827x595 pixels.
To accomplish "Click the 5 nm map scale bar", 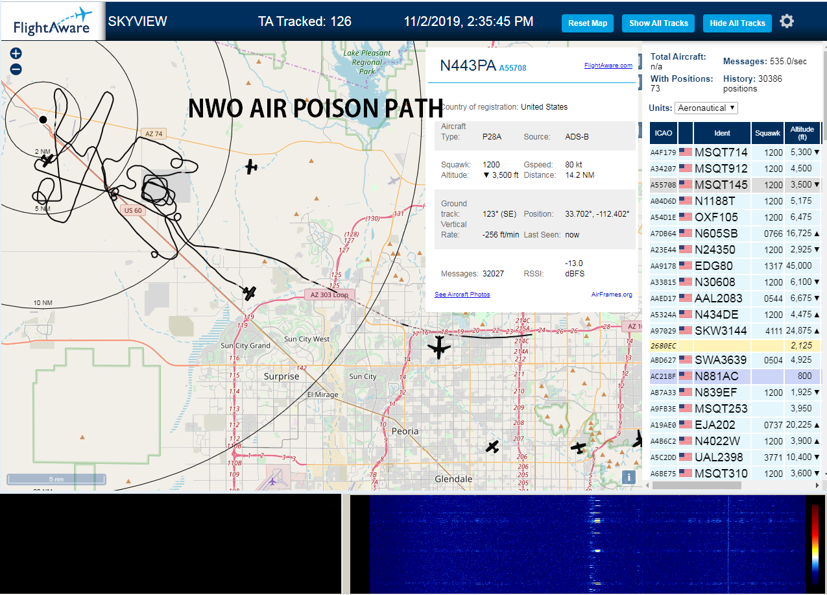I will [56, 480].
